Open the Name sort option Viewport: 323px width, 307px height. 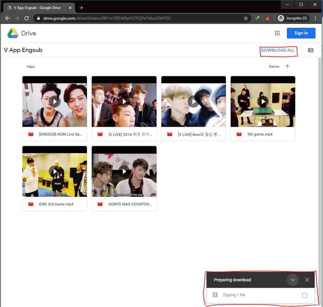pyautogui.click(x=274, y=67)
